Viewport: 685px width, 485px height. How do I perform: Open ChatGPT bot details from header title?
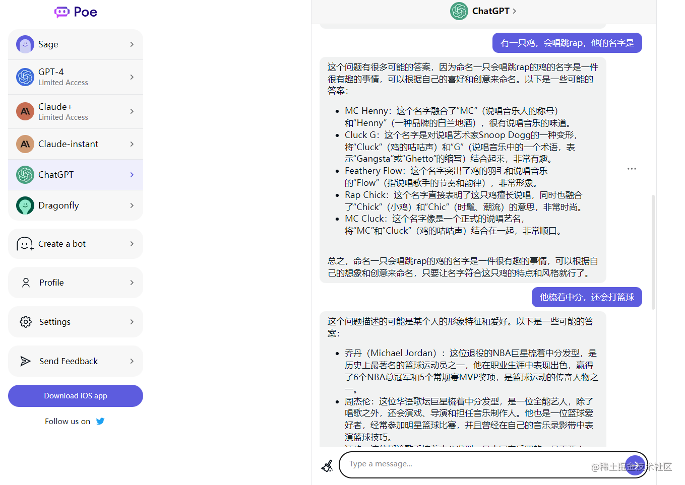pos(491,11)
